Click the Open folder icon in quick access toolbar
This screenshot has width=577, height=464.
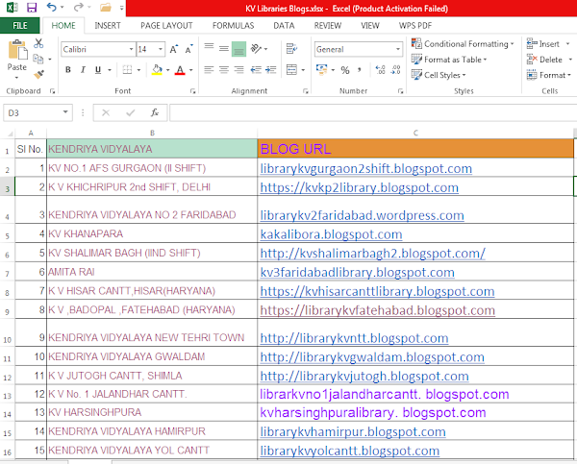coord(106,7)
